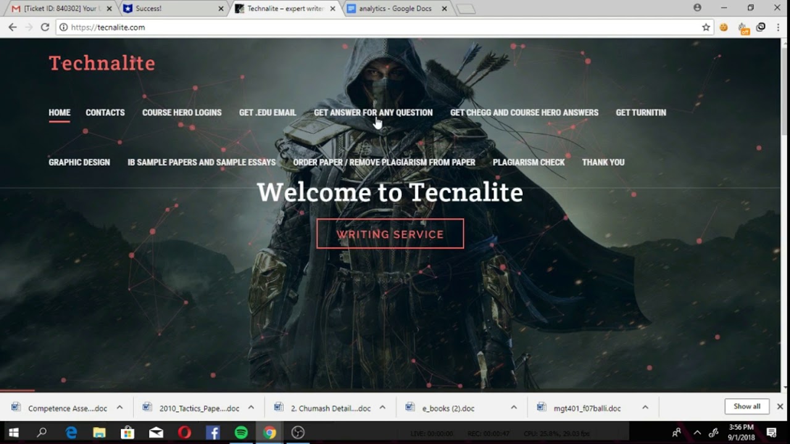Open the THANK YOU page
This screenshot has width=790, height=444.
tap(603, 162)
